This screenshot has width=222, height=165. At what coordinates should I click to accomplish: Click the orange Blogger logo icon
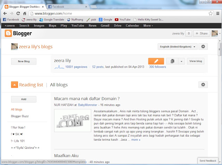[x=8, y=33]
